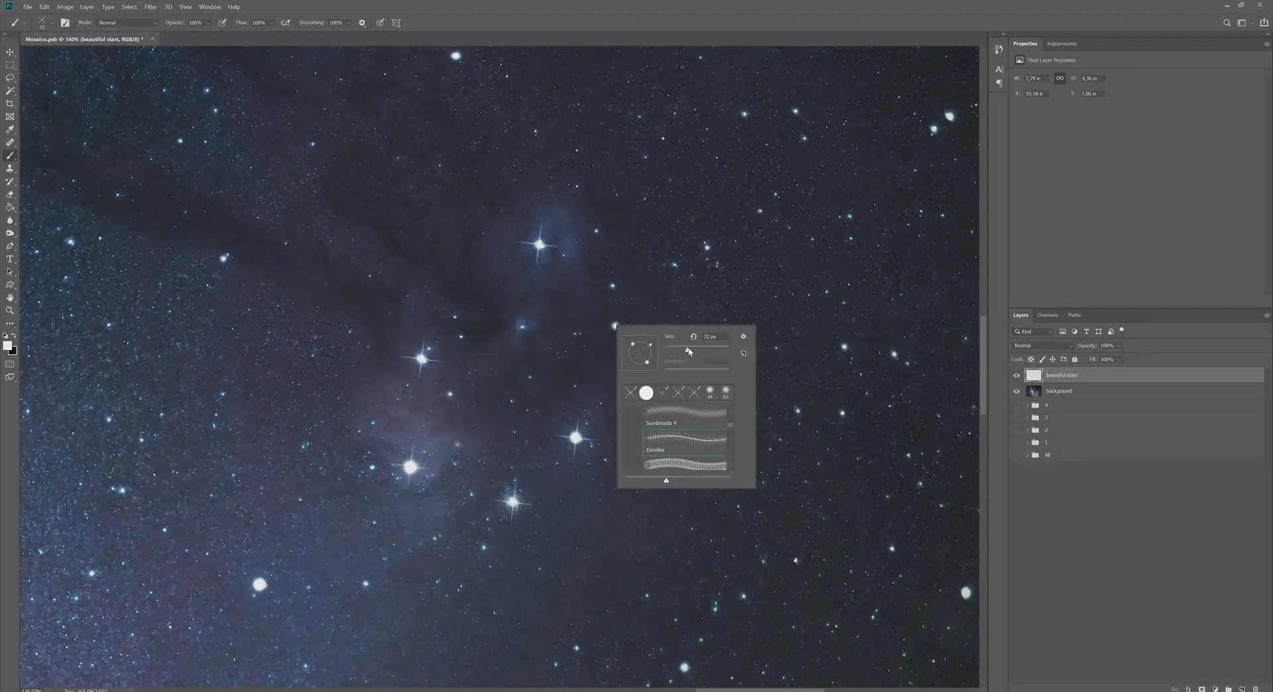Screen dimensions: 1273x692
Task: Select the Eyedropper tool
Action: [10, 129]
